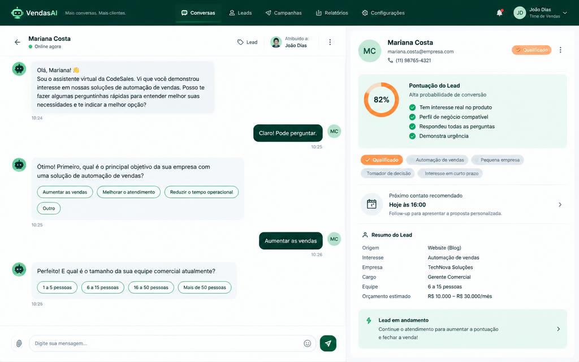Click the Configurações gear icon

[365, 13]
